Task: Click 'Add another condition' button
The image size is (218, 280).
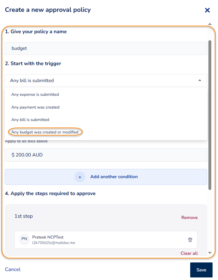Action: click(114, 177)
